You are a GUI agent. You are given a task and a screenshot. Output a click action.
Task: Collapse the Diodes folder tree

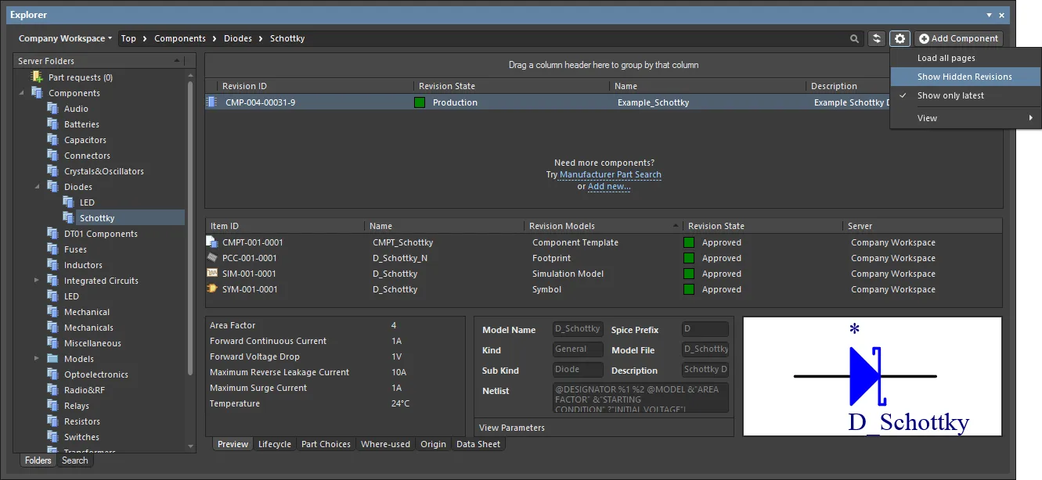click(36, 187)
